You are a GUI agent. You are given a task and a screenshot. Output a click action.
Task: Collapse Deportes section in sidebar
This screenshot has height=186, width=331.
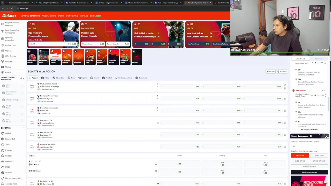point(24,128)
